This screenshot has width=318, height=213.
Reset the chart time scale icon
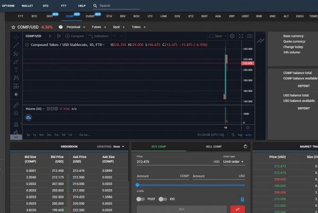(248, 127)
